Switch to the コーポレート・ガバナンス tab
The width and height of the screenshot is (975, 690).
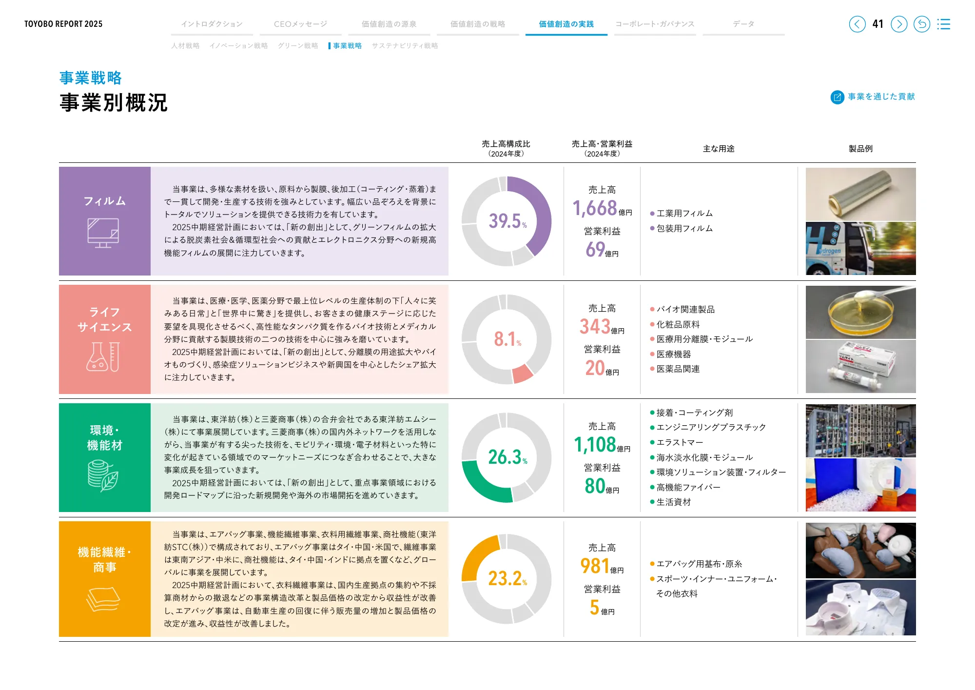point(655,22)
